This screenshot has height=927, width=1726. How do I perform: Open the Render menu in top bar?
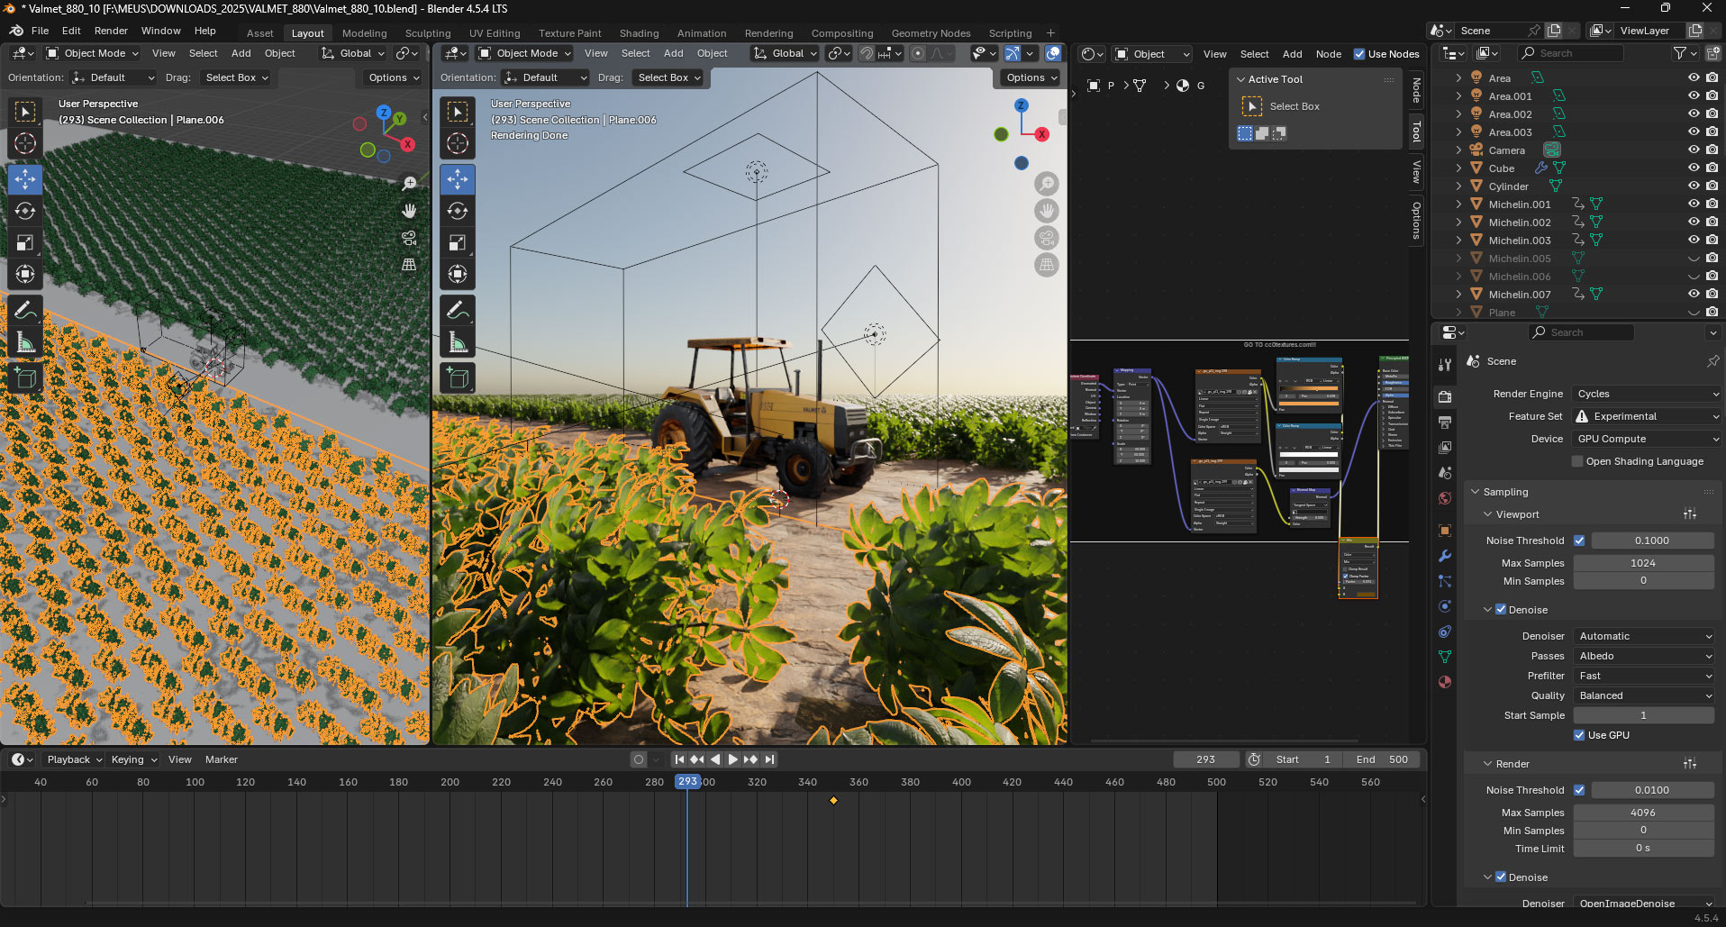111,31
